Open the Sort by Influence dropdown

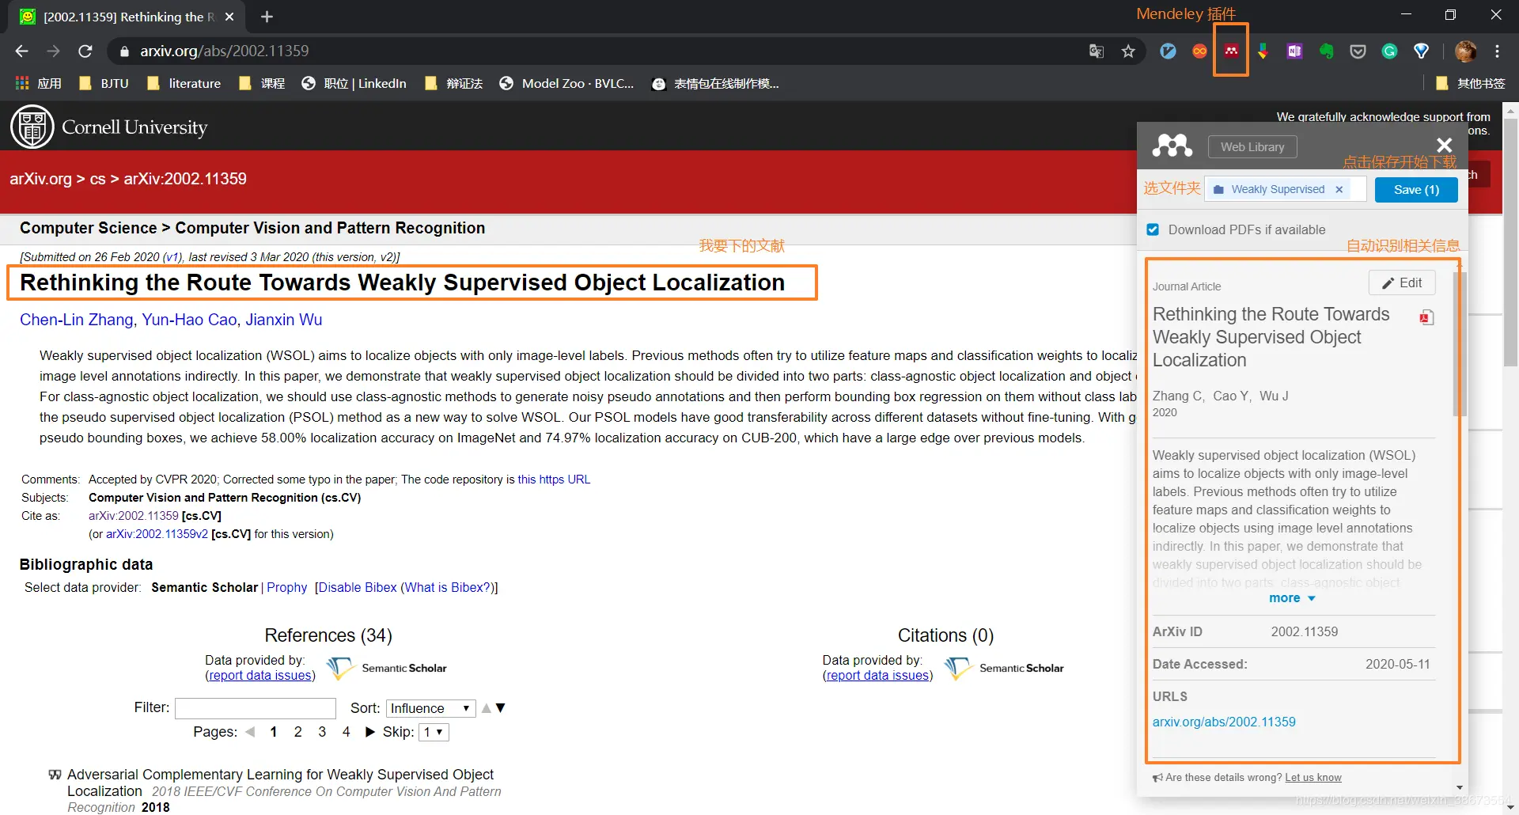tap(430, 708)
